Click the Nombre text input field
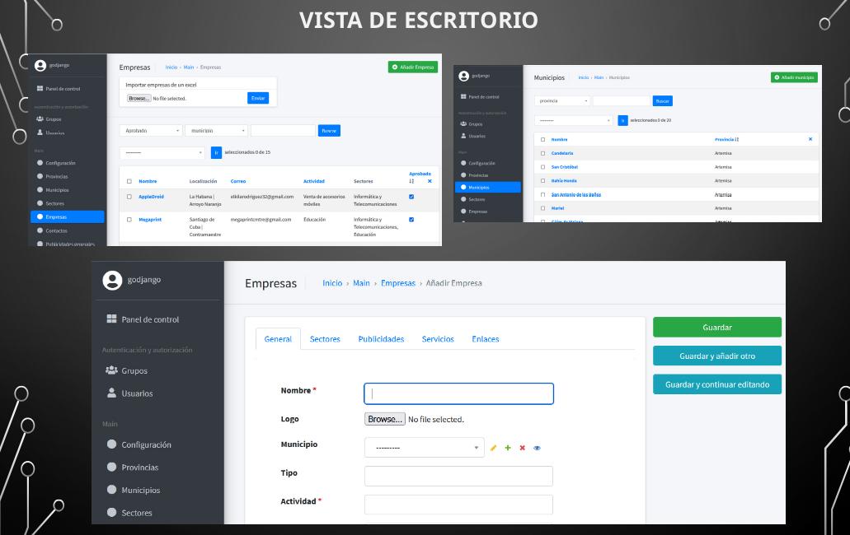The height and width of the screenshot is (535, 850). 458,393
